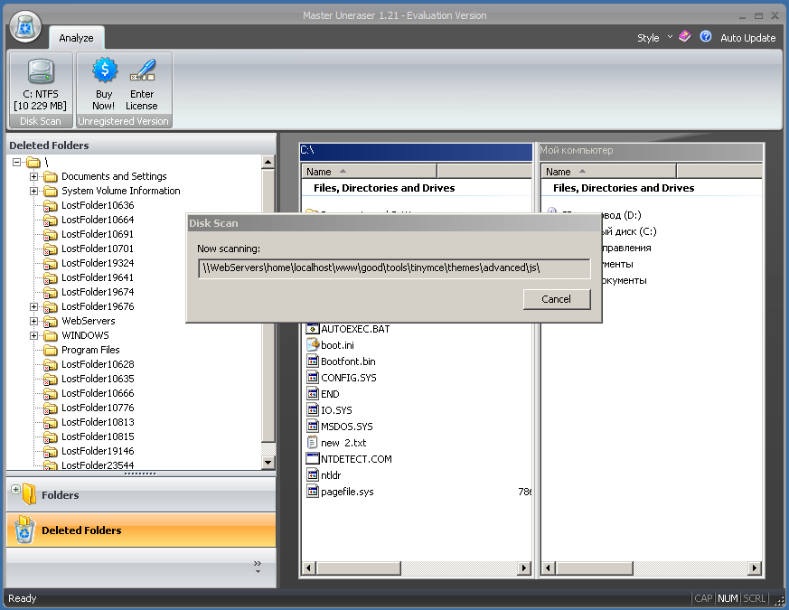Collapse the root backslash tree node
The image size is (789, 610).
(16, 162)
